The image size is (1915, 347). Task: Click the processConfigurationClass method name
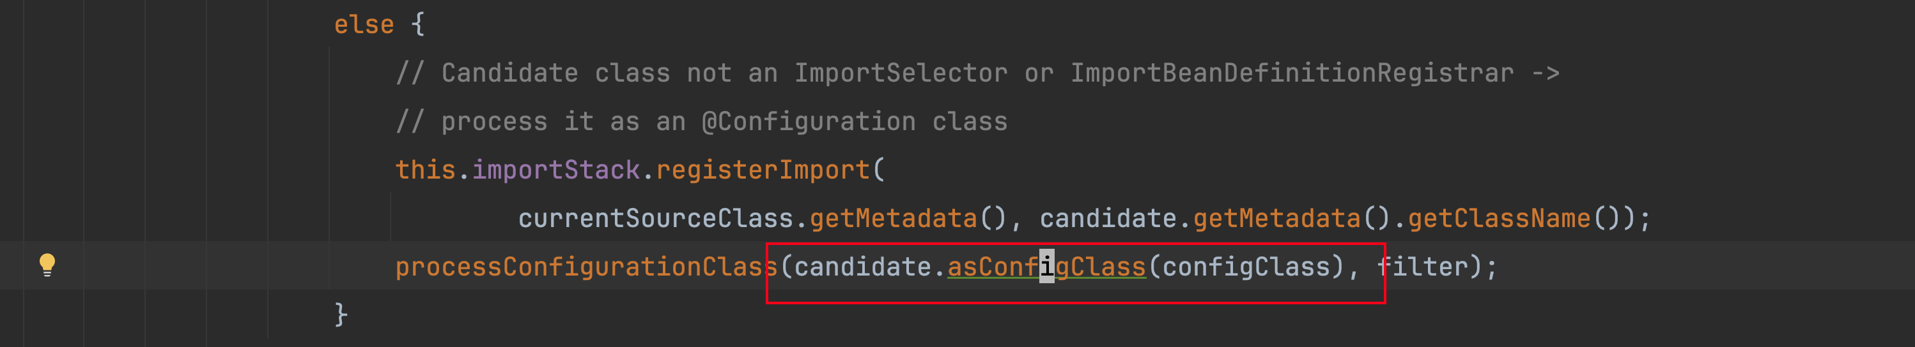pyautogui.click(x=585, y=266)
